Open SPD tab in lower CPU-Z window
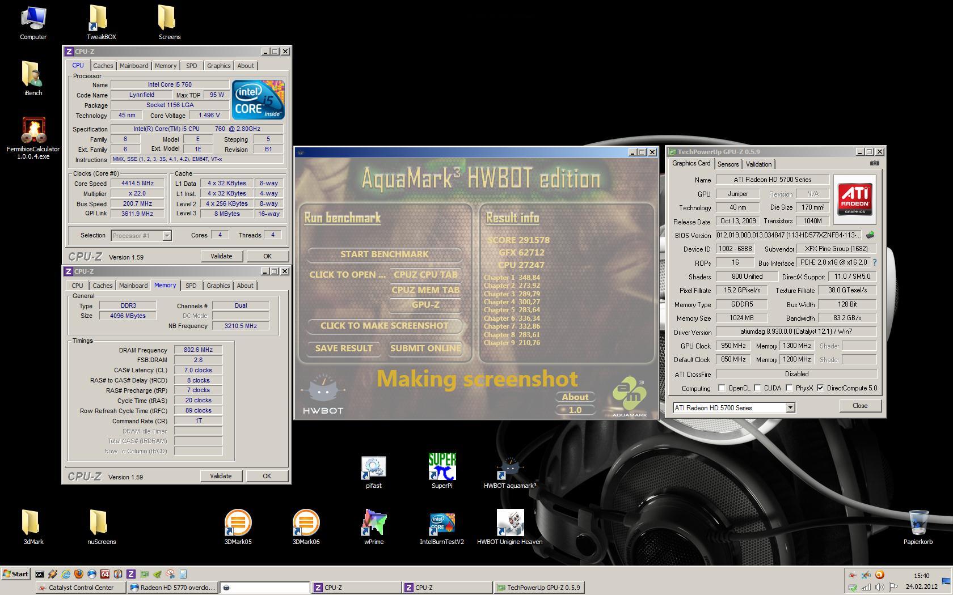Image resolution: width=953 pixels, height=595 pixels. (x=191, y=286)
